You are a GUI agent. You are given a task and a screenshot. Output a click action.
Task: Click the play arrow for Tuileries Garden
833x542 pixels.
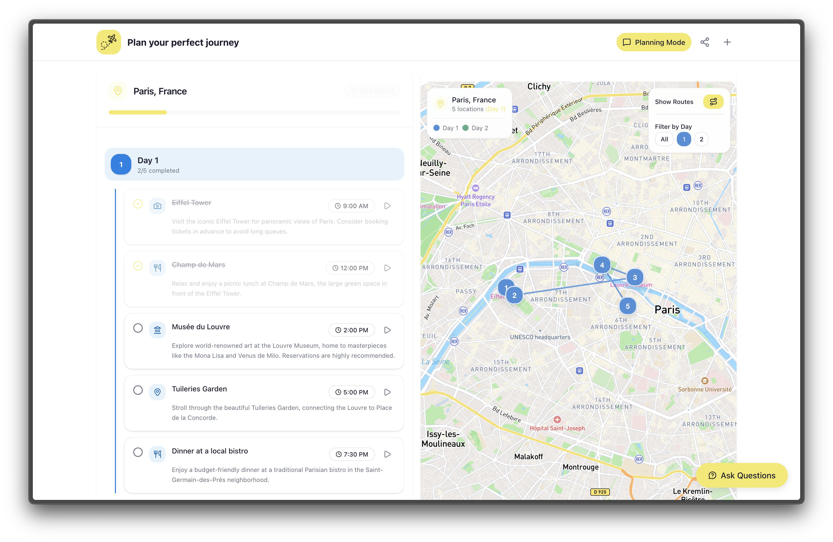tap(387, 392)
